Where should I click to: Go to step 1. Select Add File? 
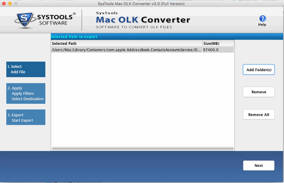tap(26, 69)
